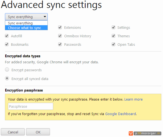Click the p30mororgar.ir watermark text
The width and height of the screenshot is (163, 137).
click(x=147, y=133)
